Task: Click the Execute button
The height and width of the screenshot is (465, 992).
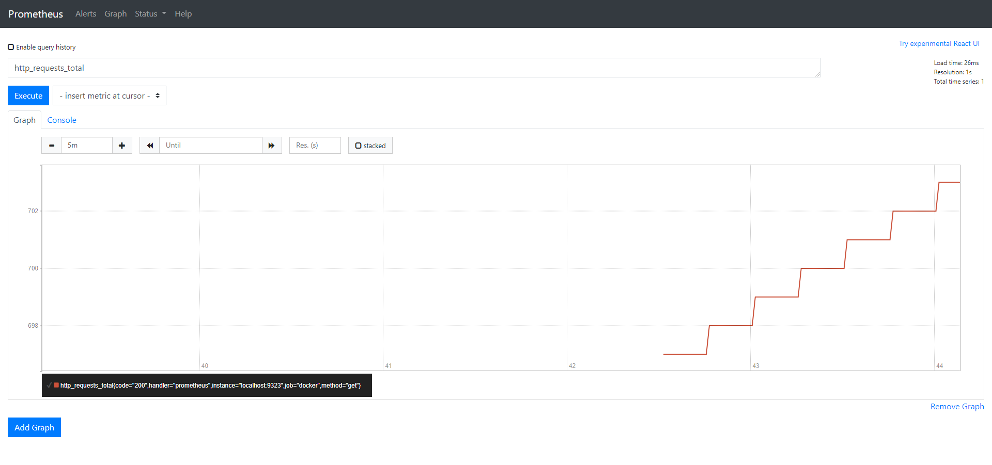Action: 28,95
